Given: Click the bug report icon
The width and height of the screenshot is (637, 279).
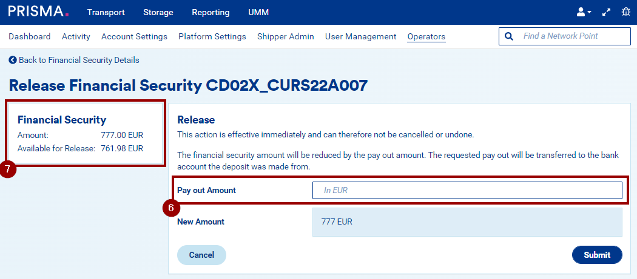Looking at the screenshot, I should tap(626, 12).
